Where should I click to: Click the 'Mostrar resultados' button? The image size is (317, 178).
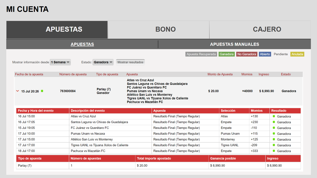pyautogui.click(x=130, y=62)
